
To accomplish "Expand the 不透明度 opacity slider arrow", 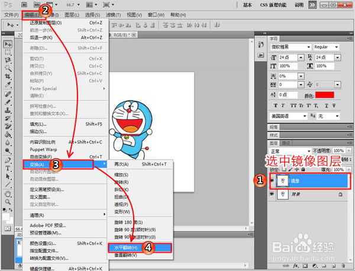I will pyautogui.click(x=348, y=150).
